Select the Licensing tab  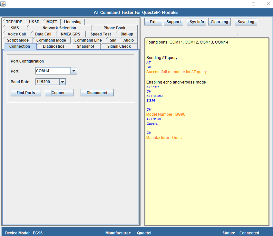73,22
